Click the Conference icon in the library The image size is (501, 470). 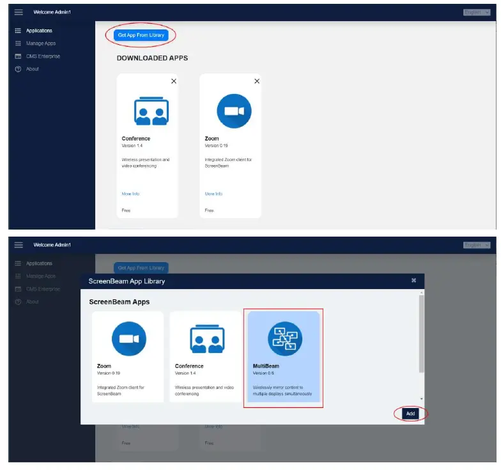tap(207, 339)
